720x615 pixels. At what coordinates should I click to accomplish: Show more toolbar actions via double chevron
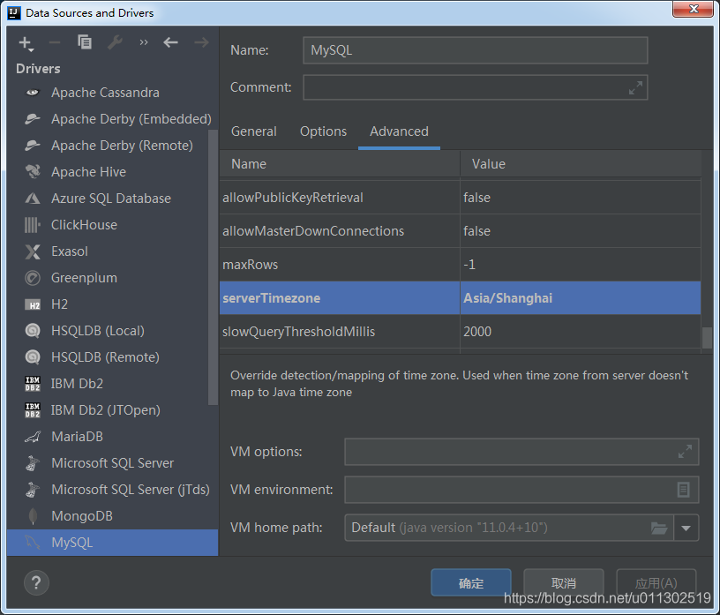point(144,42)
